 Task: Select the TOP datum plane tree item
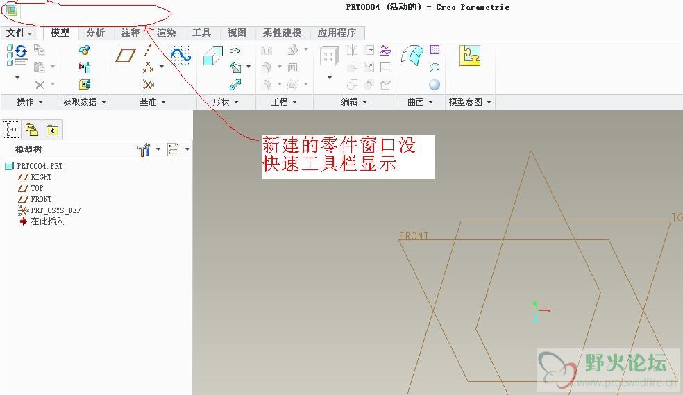coord(31,188)
